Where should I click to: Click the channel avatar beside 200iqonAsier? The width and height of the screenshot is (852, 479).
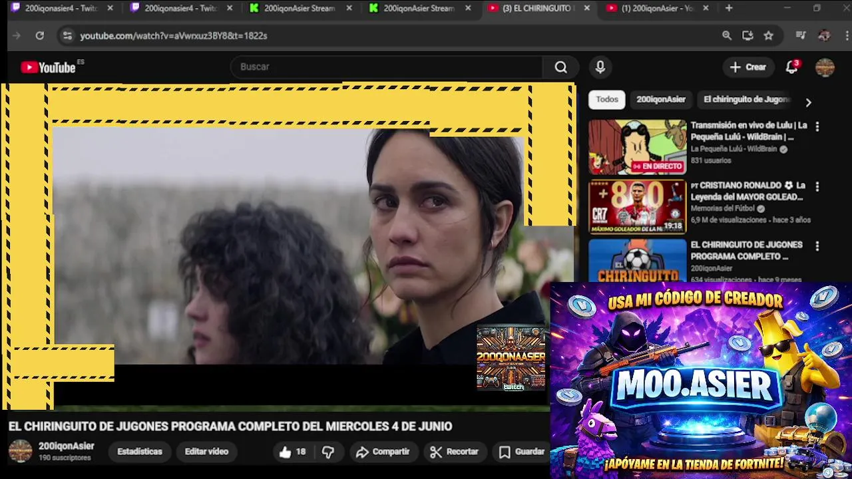pyautogui.click(x=20, y=451)
